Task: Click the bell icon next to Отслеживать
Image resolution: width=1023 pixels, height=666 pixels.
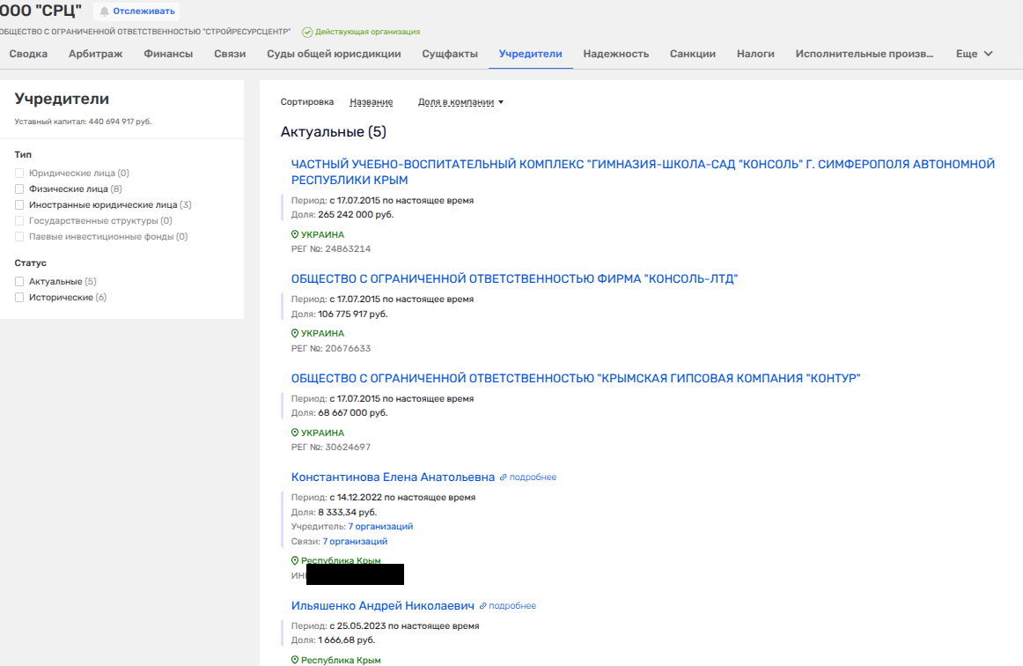Action: [x=105, y=11]
